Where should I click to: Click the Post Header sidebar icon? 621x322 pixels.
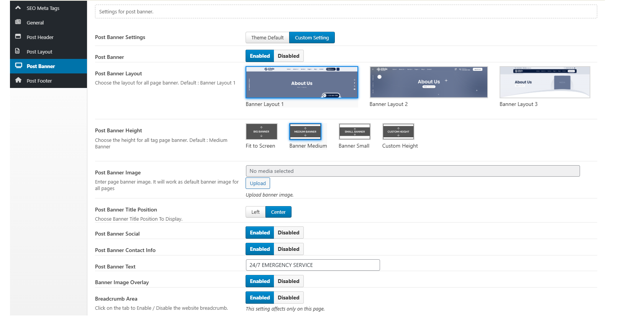[18, 37]
